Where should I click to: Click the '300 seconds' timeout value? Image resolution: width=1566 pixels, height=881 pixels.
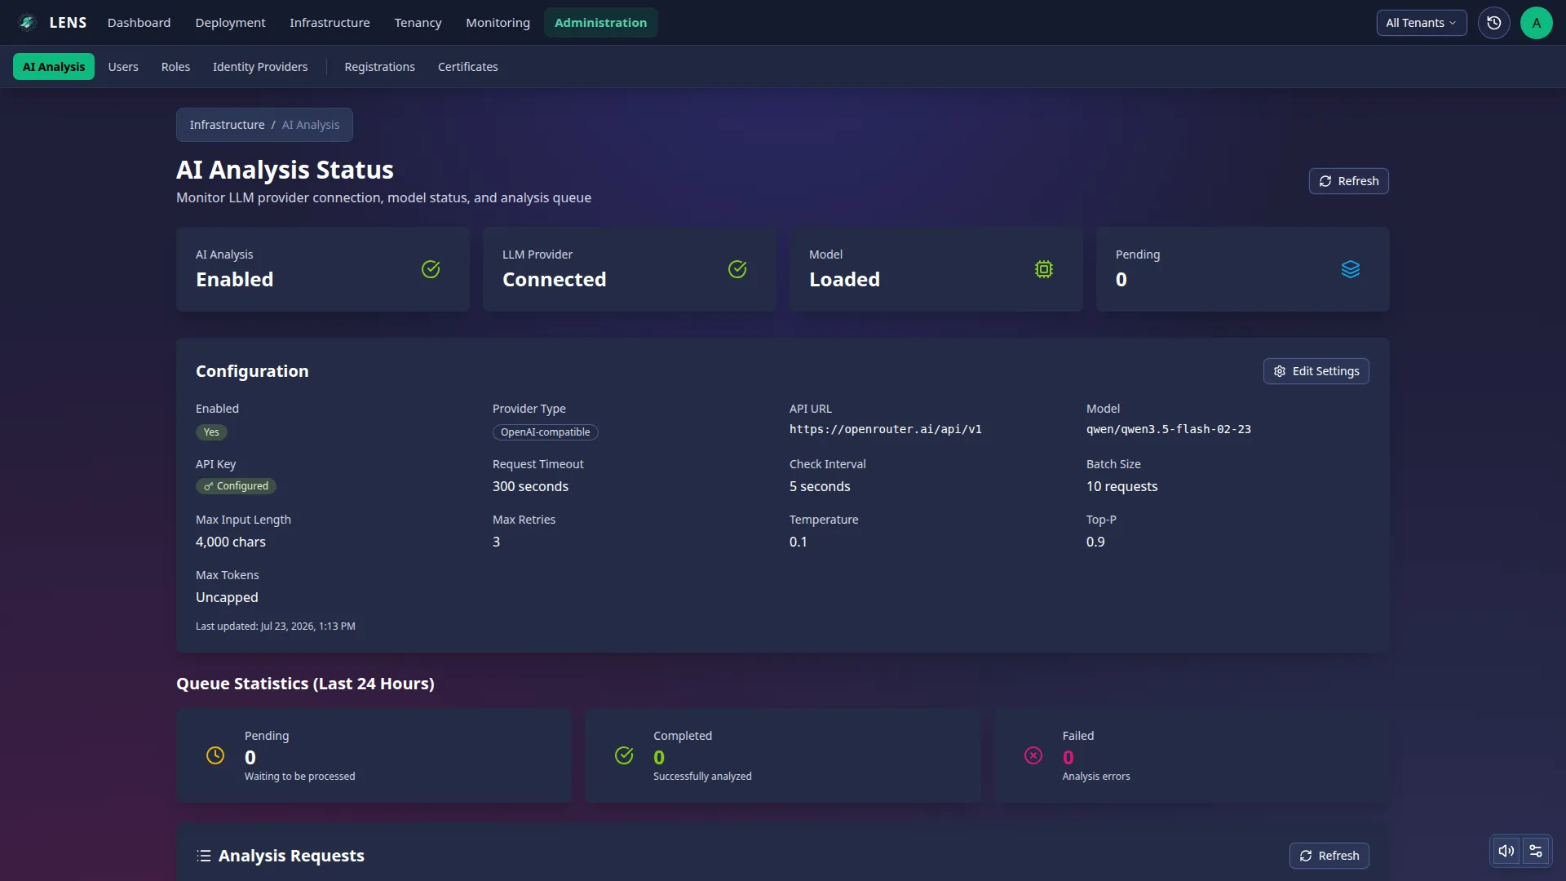pos(530,486)
